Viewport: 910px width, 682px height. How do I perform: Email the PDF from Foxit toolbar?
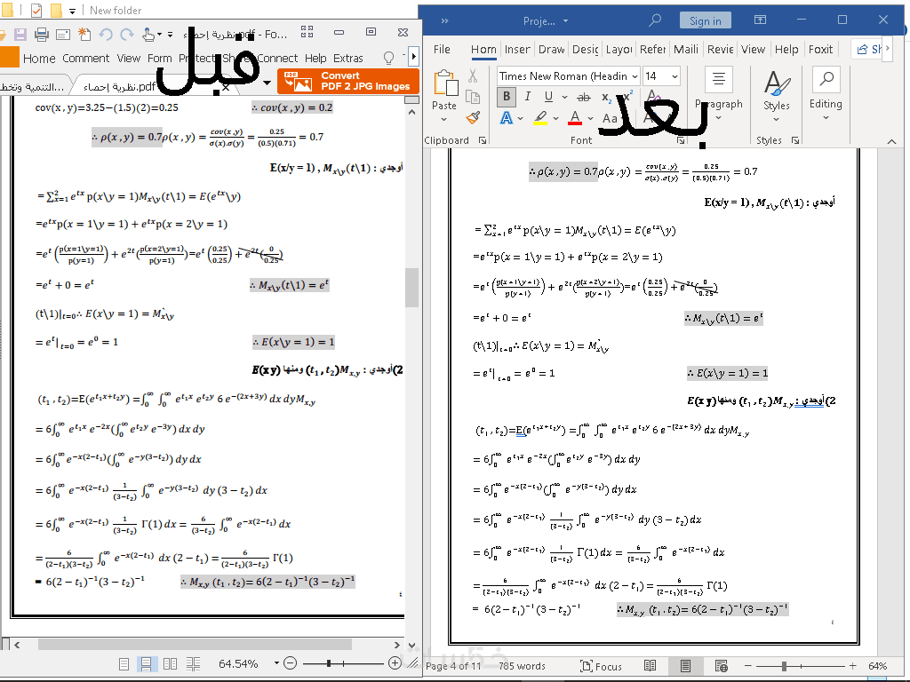(63, 35)
